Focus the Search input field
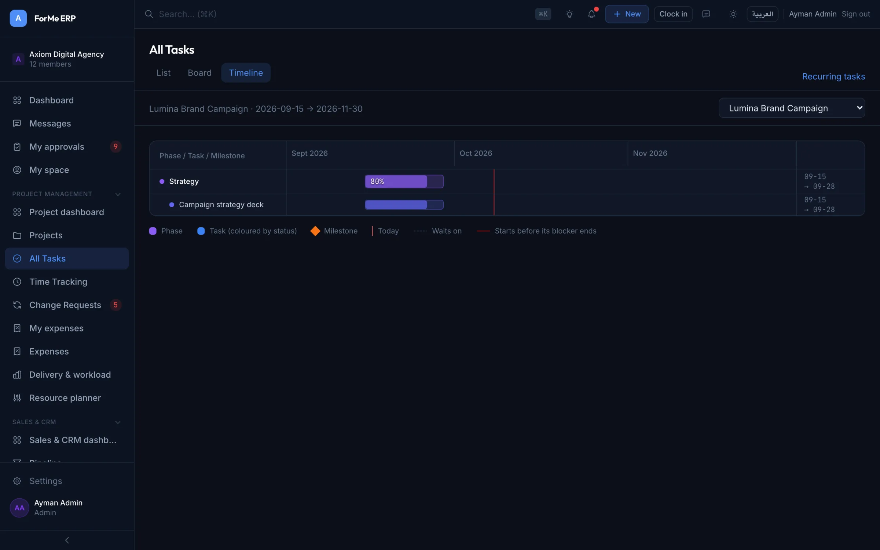 337,14
